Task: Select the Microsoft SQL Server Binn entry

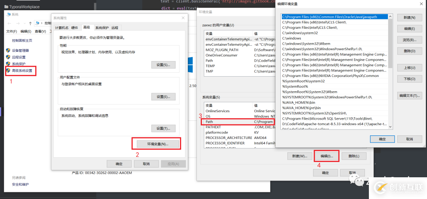Action: 334,118
